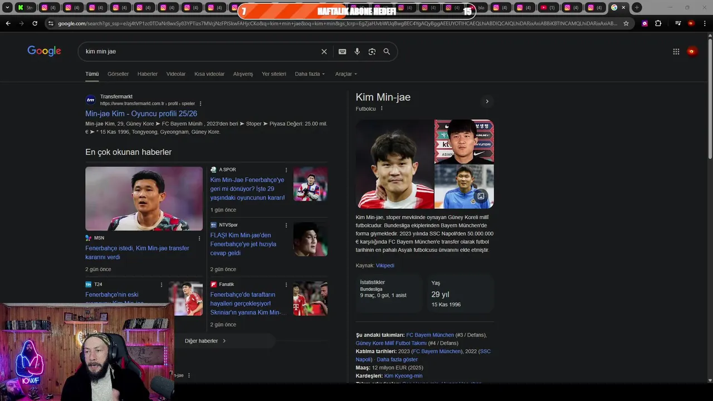Open the A SPOR article thumbnail
The width and height of the screenshot is (713, 401).
pyautogui.click(x=310, y=184)
